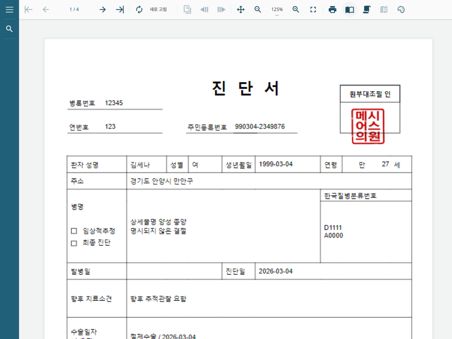Screen dimensions: 452x339
Task: Toggle print preview page view
Action: click(x=350, y=9)
